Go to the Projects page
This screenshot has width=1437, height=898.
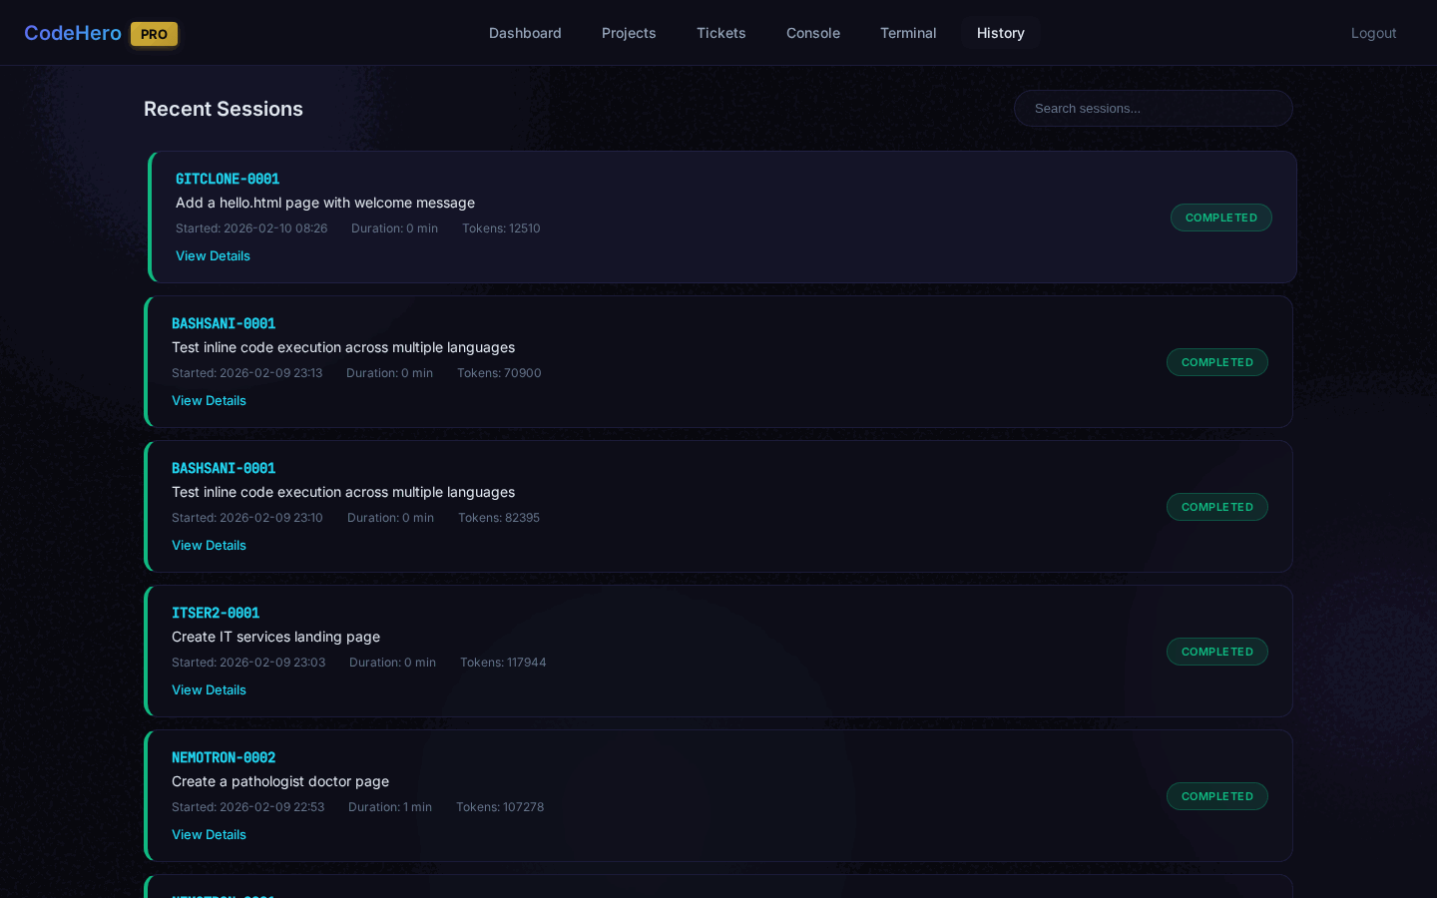click(x=629, y=33)
